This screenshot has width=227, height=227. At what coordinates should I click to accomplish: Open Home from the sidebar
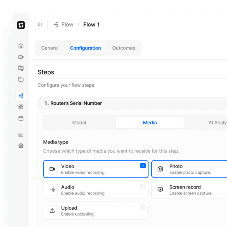coord(21,46)
